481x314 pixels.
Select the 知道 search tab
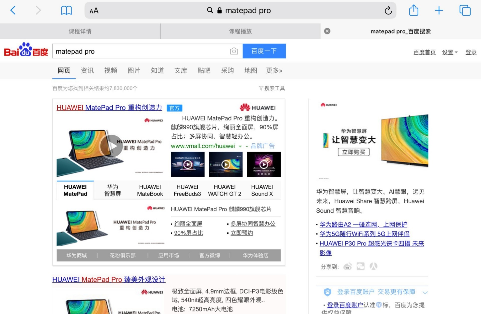point(157,71)
